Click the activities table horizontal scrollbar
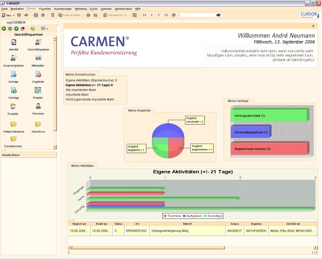This screenshot has width=322, height=259. point(148,247)
